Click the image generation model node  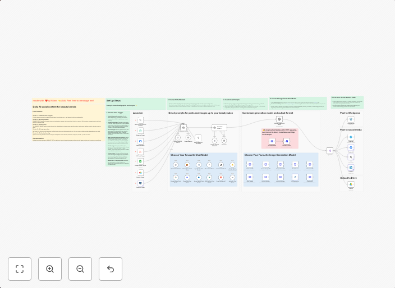279,119
